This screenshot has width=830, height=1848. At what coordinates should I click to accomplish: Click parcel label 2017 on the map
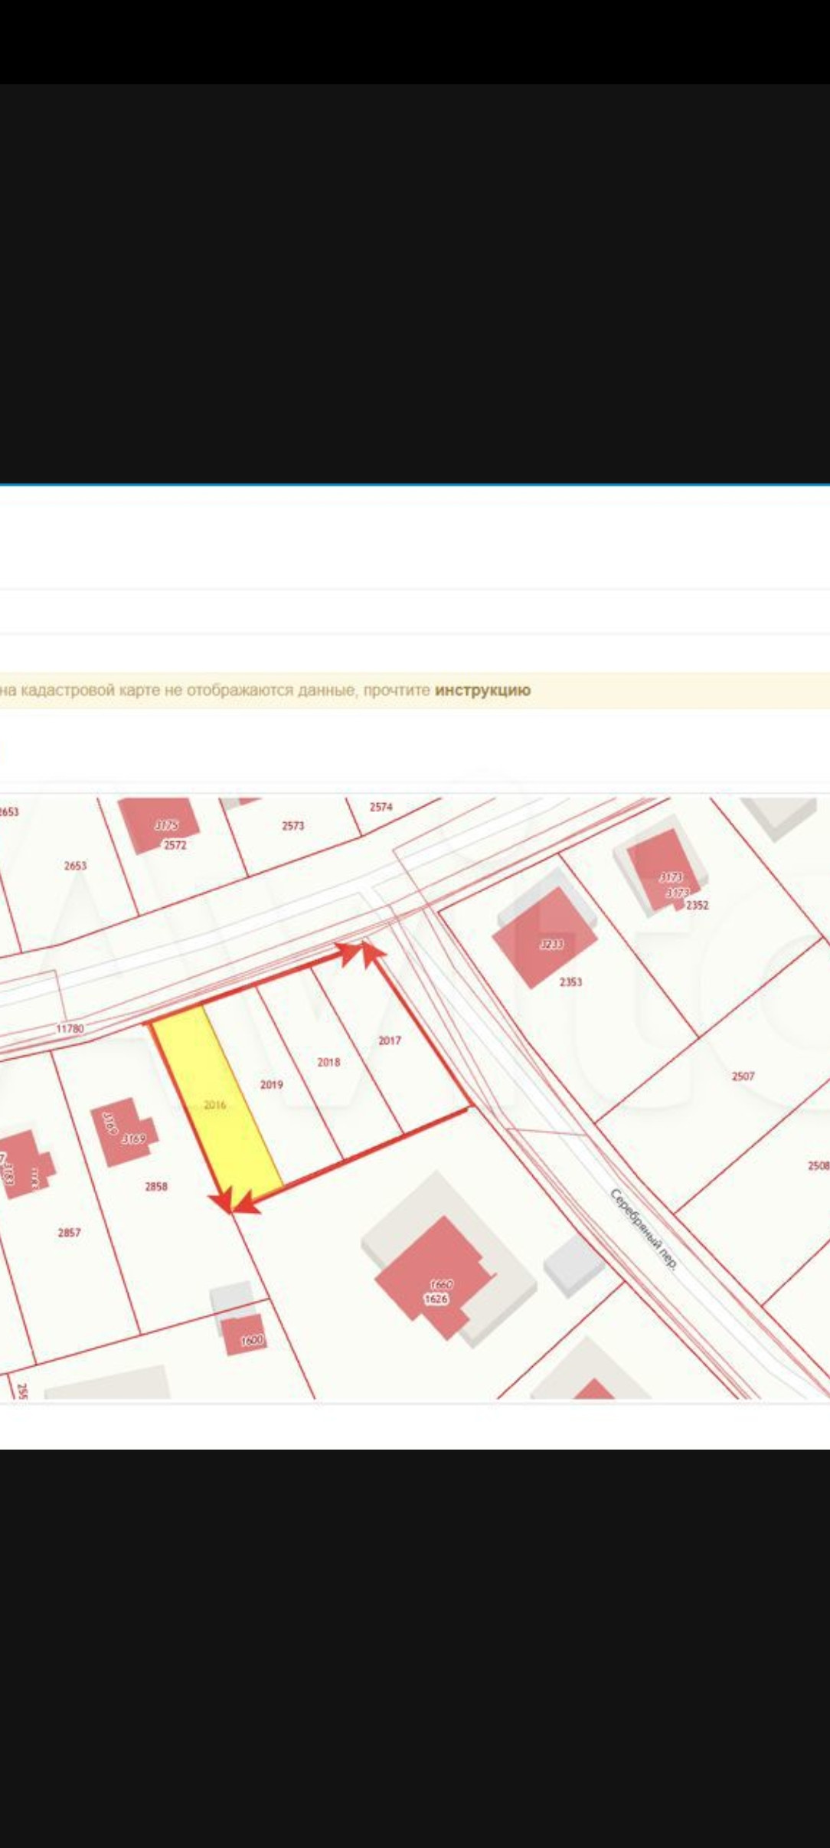pos(390,1040)
